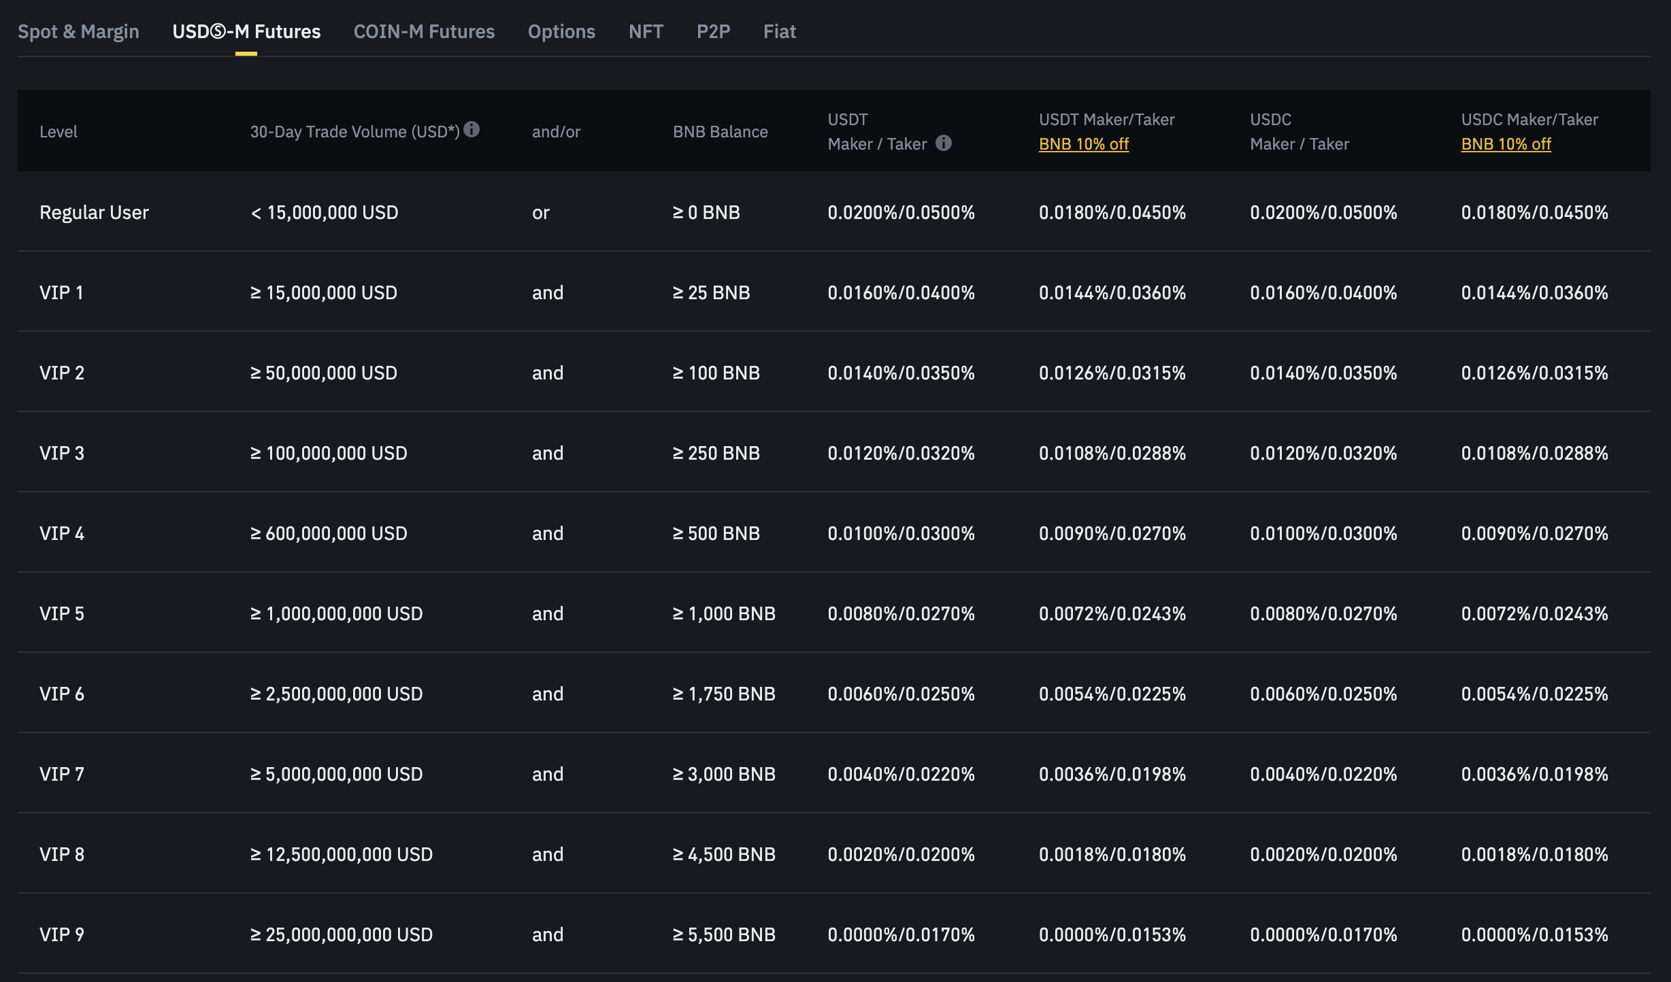This screenshot has height=982, width=1671.
Task: Click USDT fee 0.0160%/0.0400% in VIP 1 row
Action: coord(901,292)
